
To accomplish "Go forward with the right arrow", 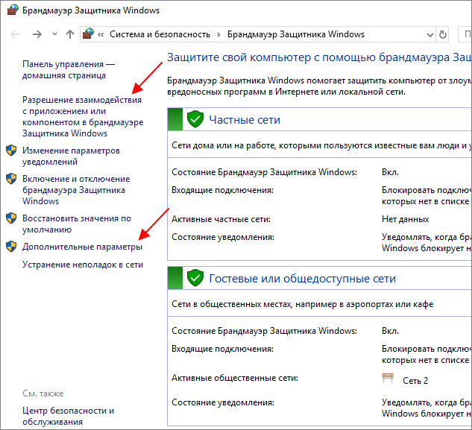I will [37, 34].
